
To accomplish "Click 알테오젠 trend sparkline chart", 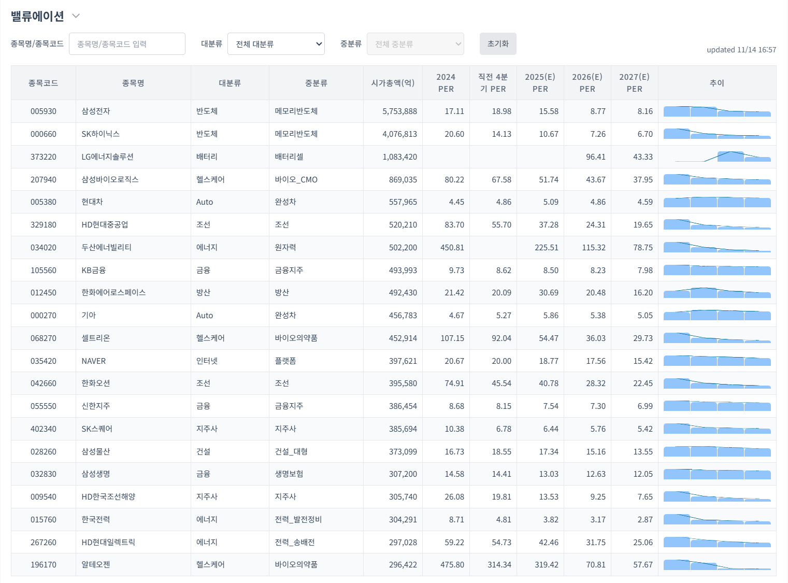I will (717, 565).
